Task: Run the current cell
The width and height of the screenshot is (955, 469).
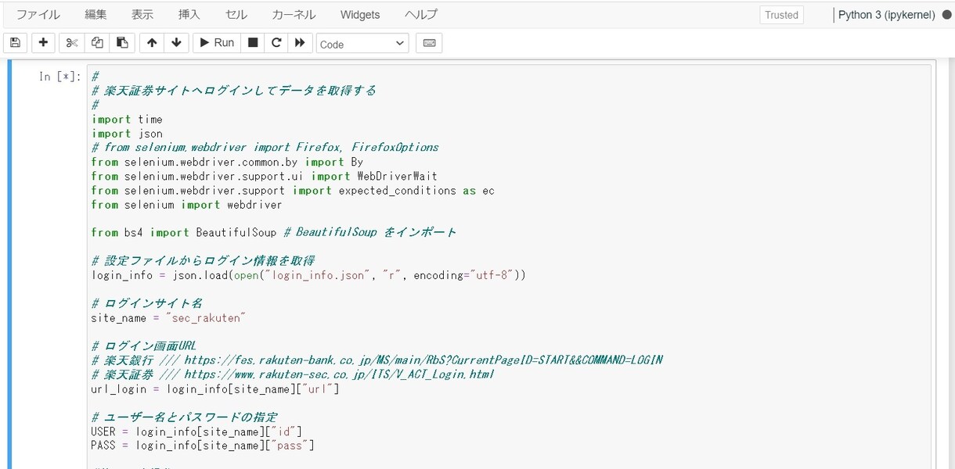Action: point(217,43)
